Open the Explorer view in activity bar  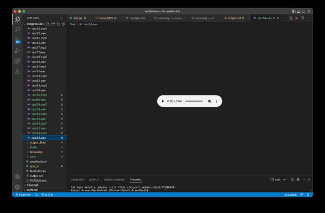[17, 19]
